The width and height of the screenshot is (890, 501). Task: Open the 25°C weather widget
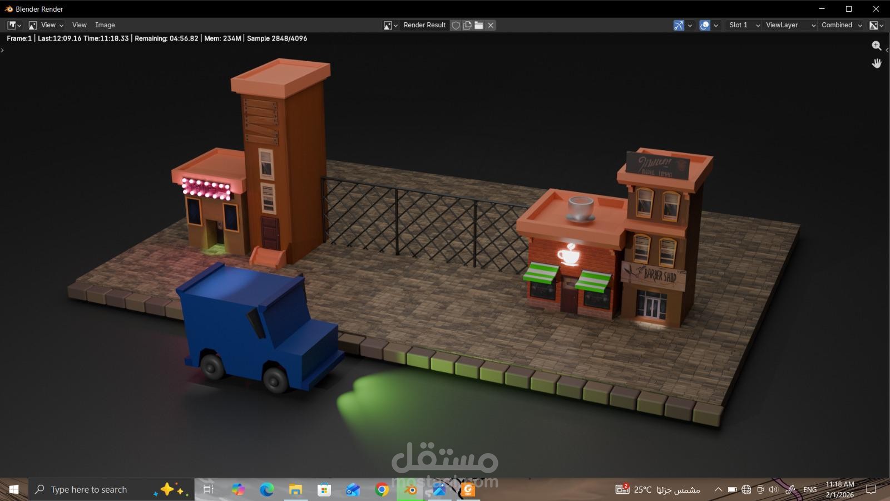[657, 489]
